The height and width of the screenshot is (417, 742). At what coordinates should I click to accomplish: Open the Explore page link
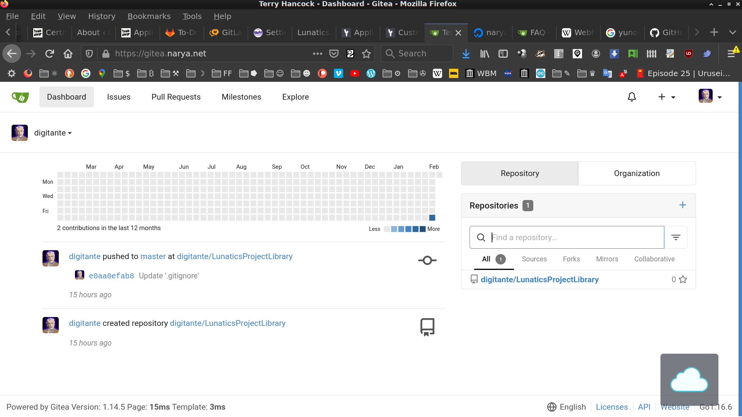pyautogui.click(x=295, y=97)
